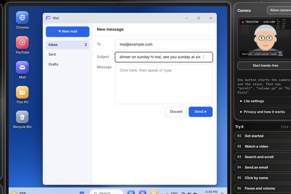Select the 05 Click by name item
This screenshot has height=194, width=291.
[x=262, y=178]
